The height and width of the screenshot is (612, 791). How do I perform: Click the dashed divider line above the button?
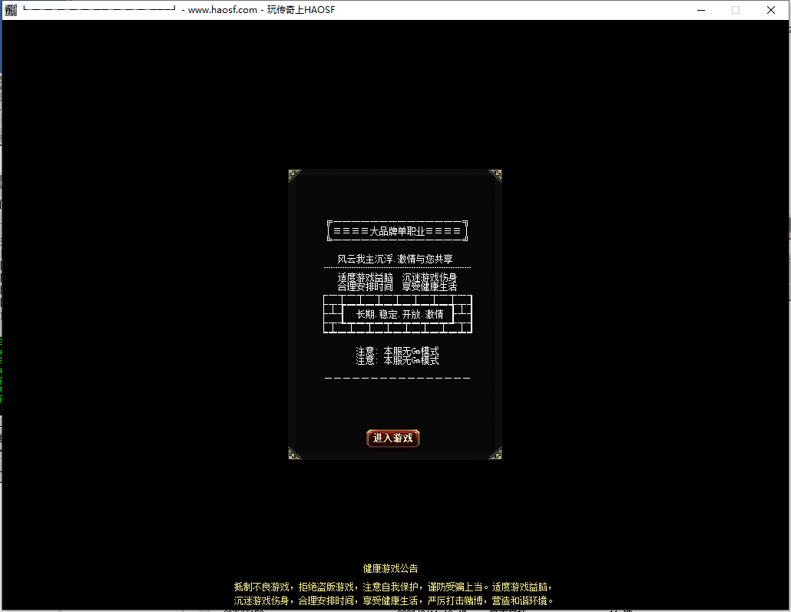(x=397, y=378)
